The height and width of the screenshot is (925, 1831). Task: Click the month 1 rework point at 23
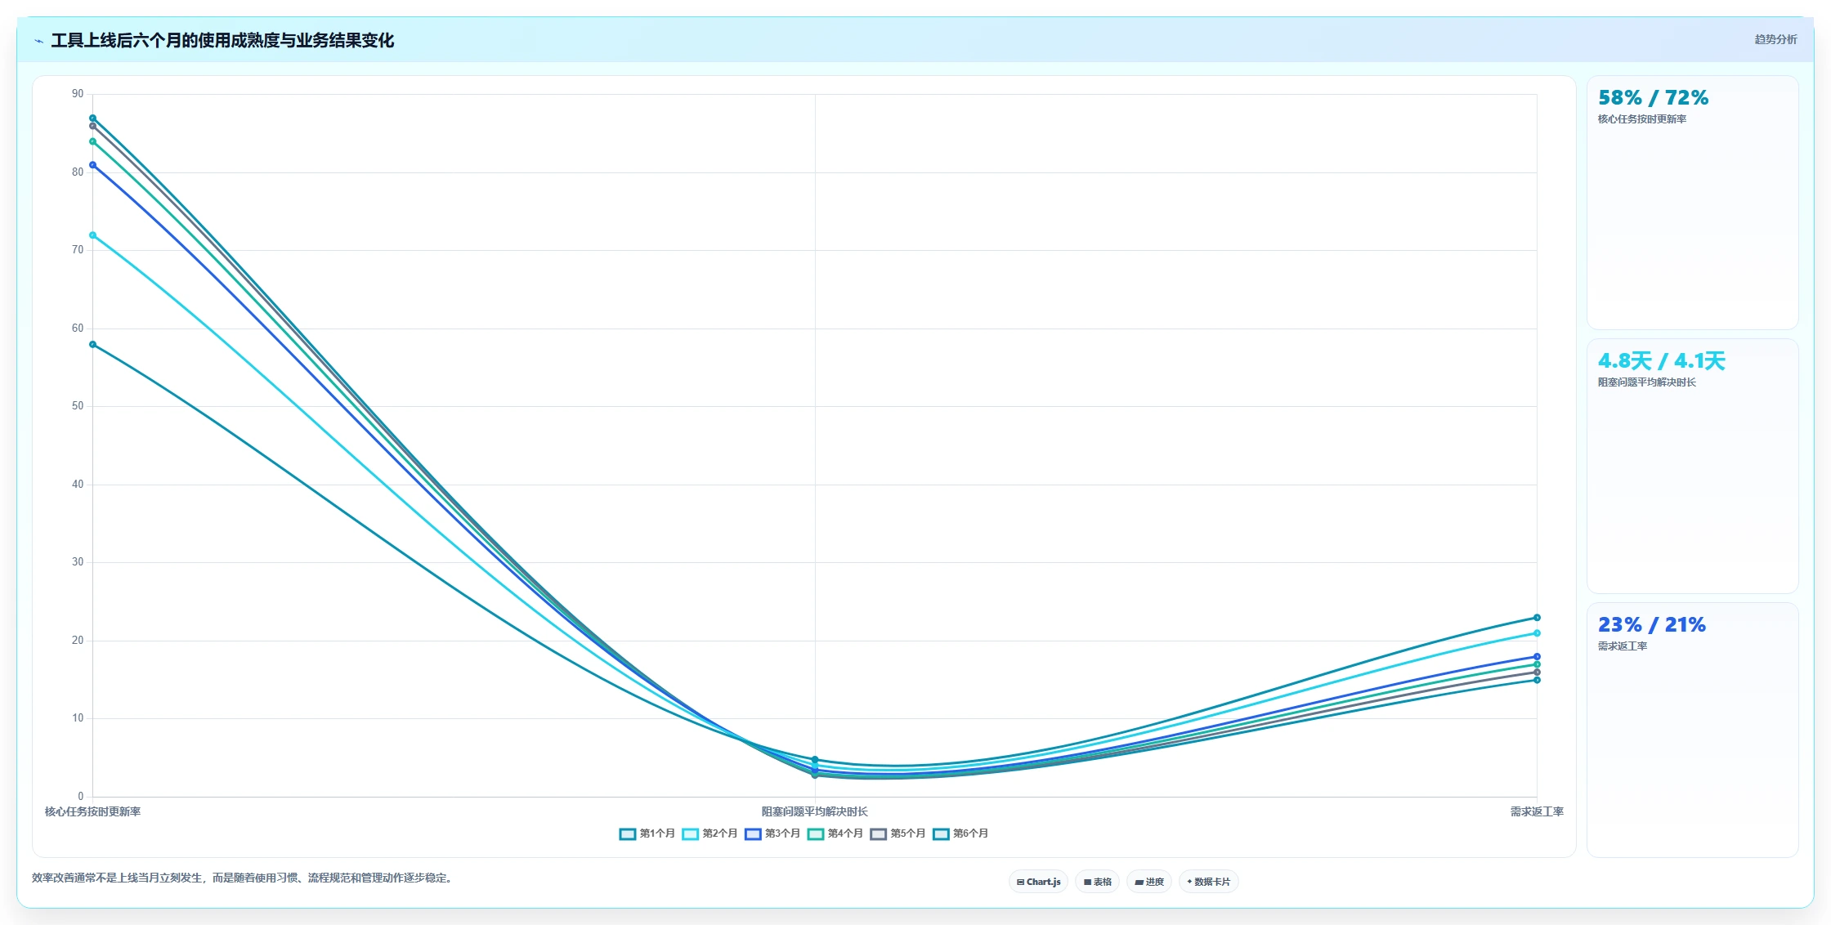pyautogui.click(x=1537, y=618)
